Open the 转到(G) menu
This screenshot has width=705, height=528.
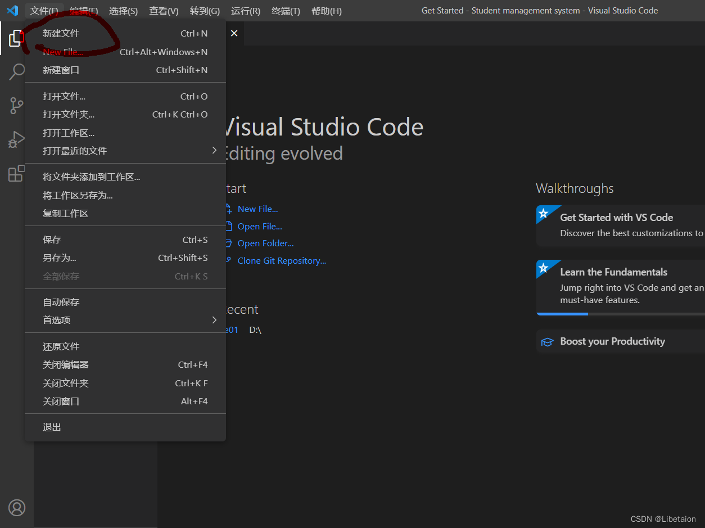(205, 11)
